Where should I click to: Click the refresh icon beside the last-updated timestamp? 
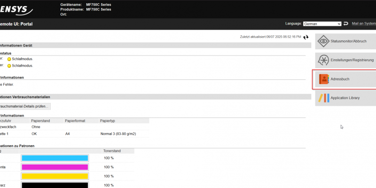tap(306, 37)
